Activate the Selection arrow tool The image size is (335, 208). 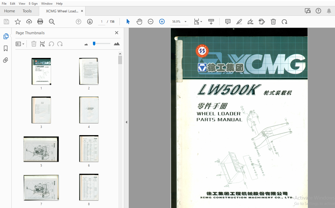[x=128, y=22]
